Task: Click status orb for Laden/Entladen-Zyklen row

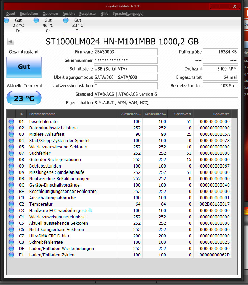Action: [x=11, y=255]
